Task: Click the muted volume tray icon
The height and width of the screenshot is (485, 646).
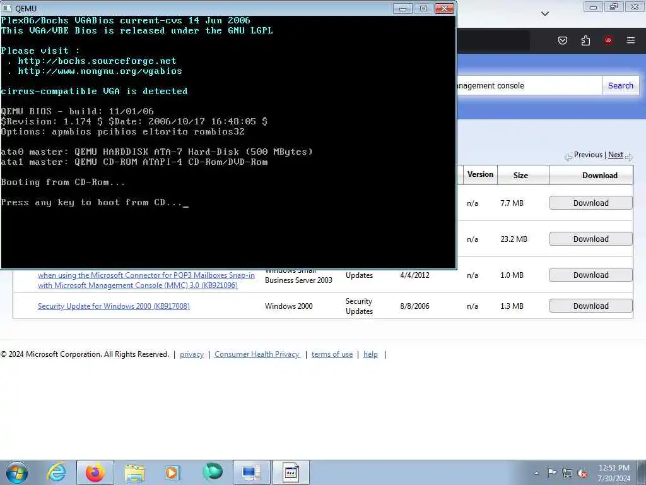Action: (582, 474)
